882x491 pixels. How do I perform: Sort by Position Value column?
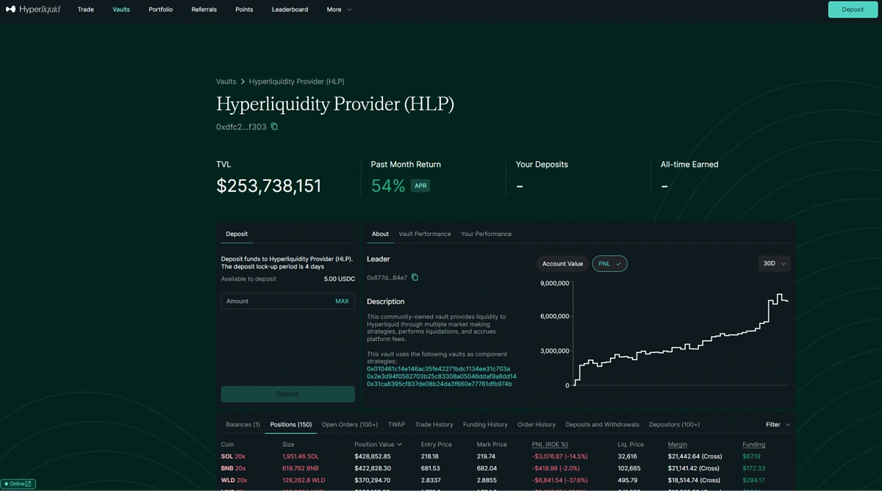pyautogui.click(x=378, y=444)
